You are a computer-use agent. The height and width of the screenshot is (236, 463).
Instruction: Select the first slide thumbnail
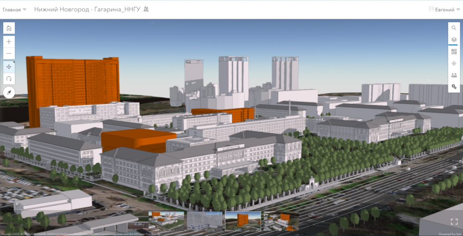click(x=167, y=220)
